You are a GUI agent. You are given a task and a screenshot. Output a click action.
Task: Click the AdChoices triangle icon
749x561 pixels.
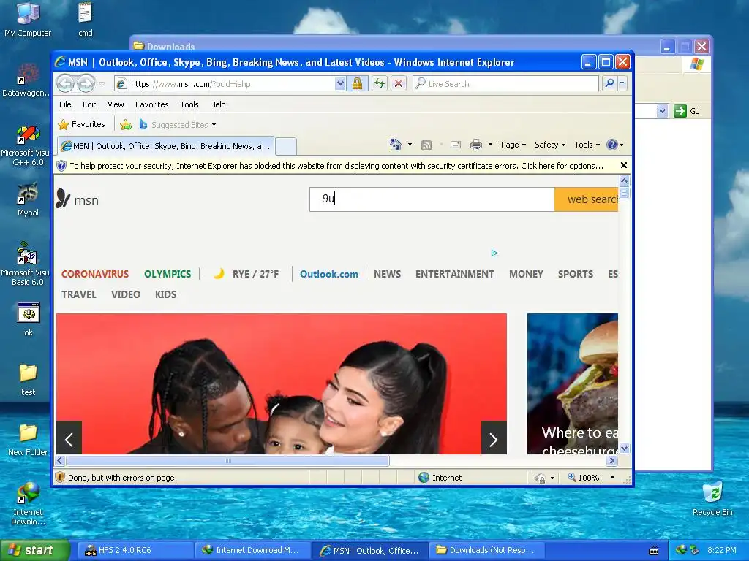pos(494,253)
